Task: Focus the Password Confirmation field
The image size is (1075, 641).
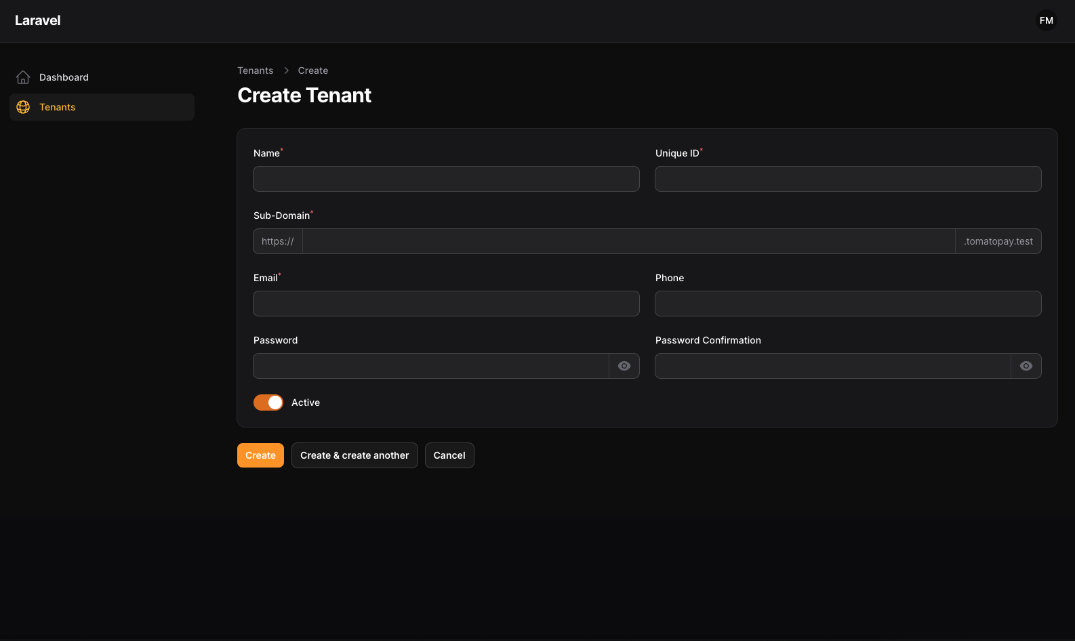Action: [x=832, y=366]
